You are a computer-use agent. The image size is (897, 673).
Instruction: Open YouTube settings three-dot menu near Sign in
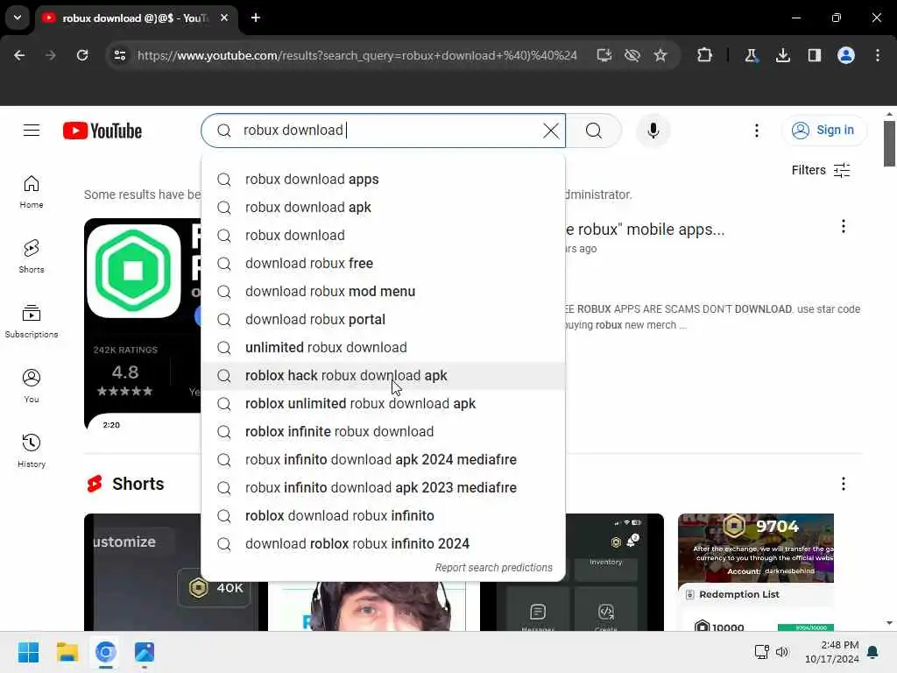(756, 131)
